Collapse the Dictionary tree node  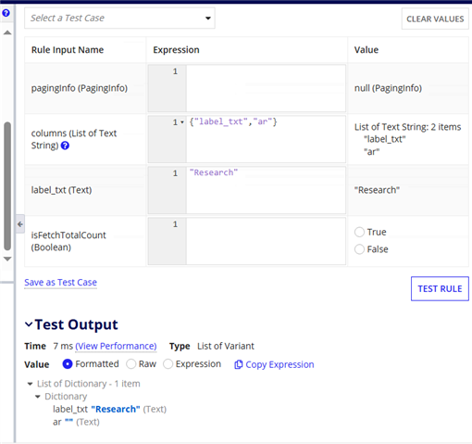pos(38,397)
